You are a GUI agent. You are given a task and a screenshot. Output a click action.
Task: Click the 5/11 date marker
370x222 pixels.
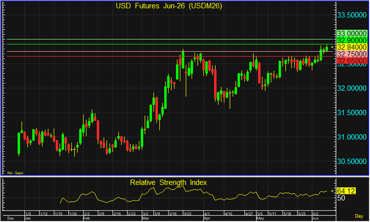point(273,214)
